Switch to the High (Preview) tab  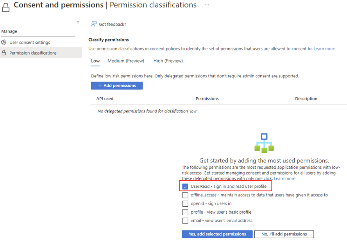pyautogui.click(x=168, y=61)
